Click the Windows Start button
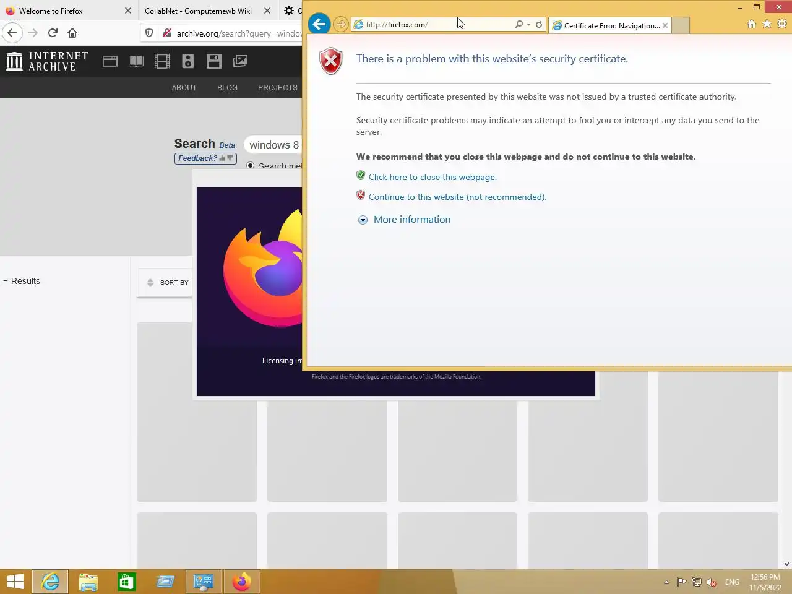792x594 pixels. (15, 582)
